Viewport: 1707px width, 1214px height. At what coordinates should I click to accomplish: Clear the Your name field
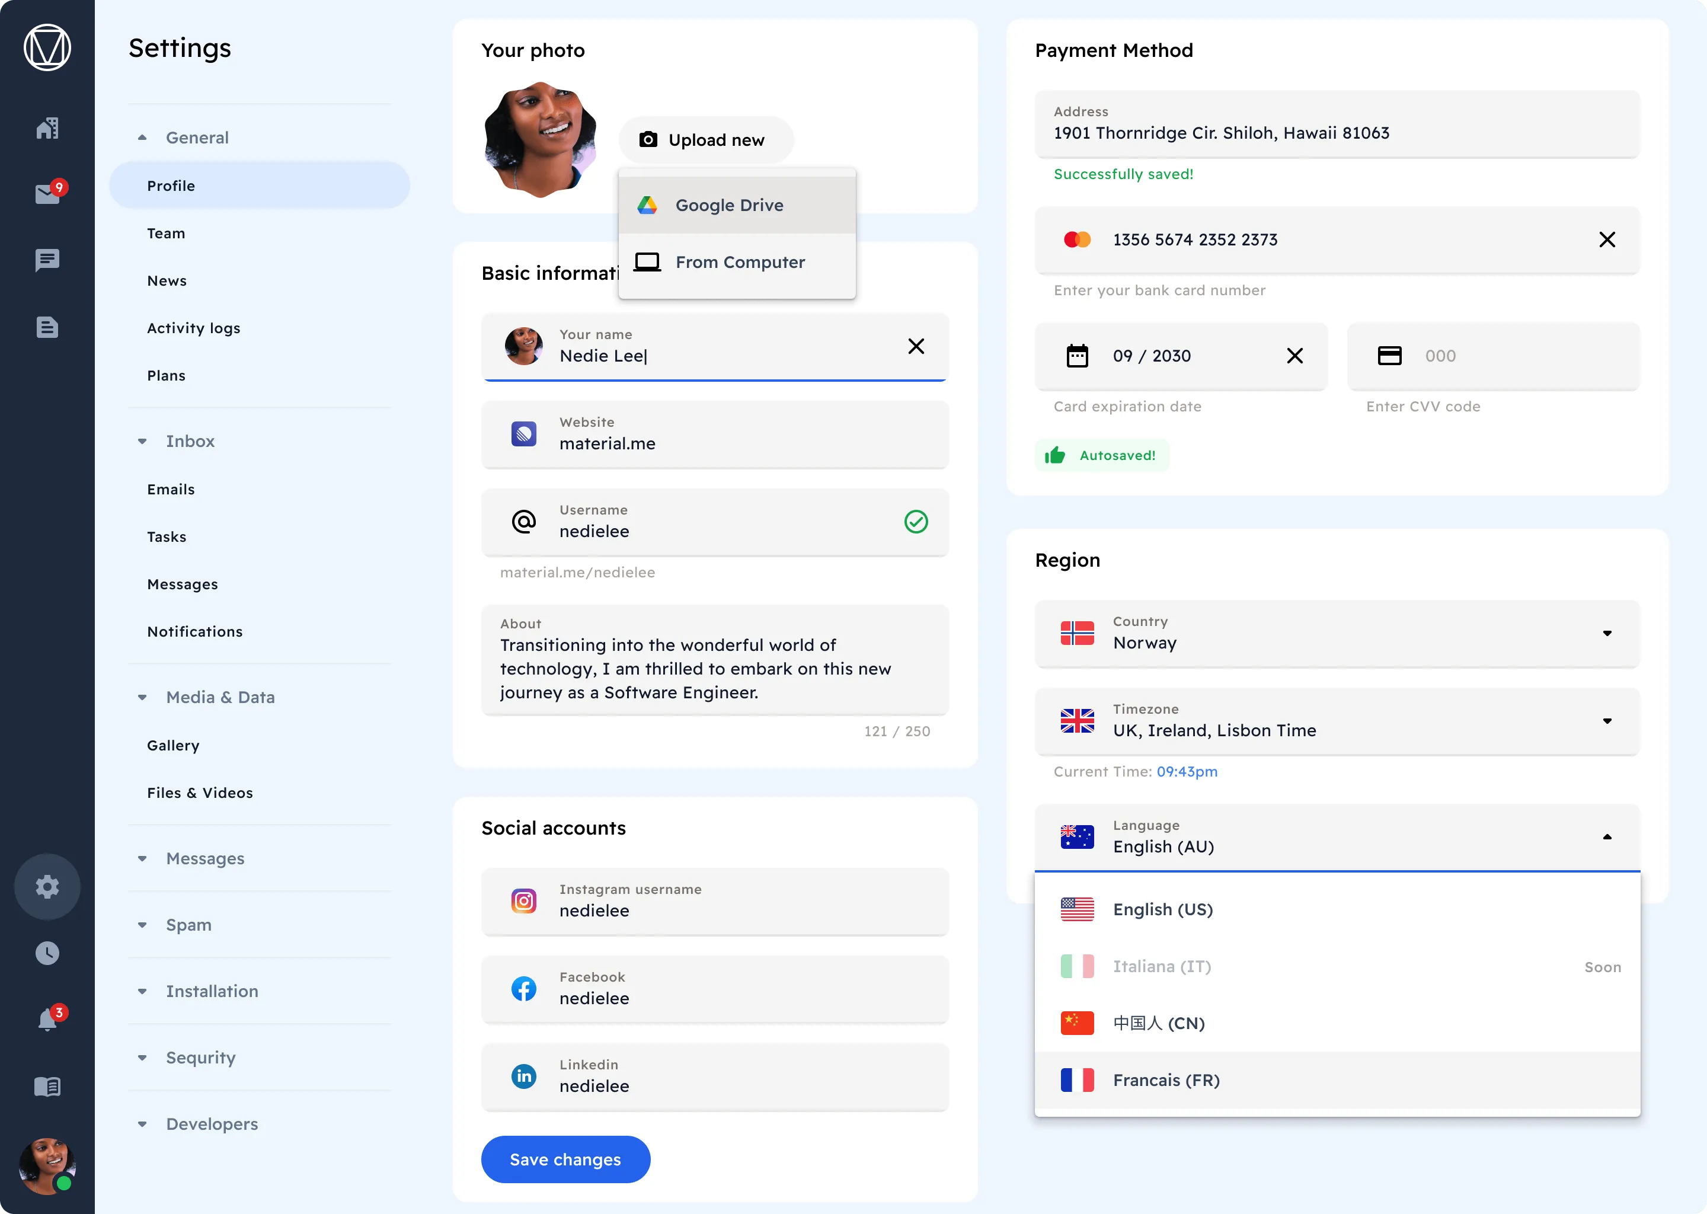coord(916,346)
